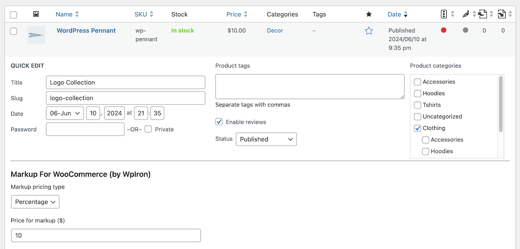
Task: Open the WordPress Pennant product thumbnail
Action: click(x=36, y=35)
